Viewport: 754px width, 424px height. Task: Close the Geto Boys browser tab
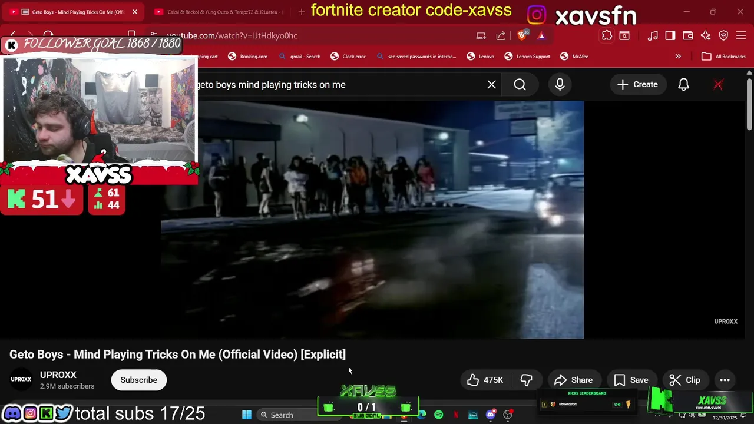135,12
